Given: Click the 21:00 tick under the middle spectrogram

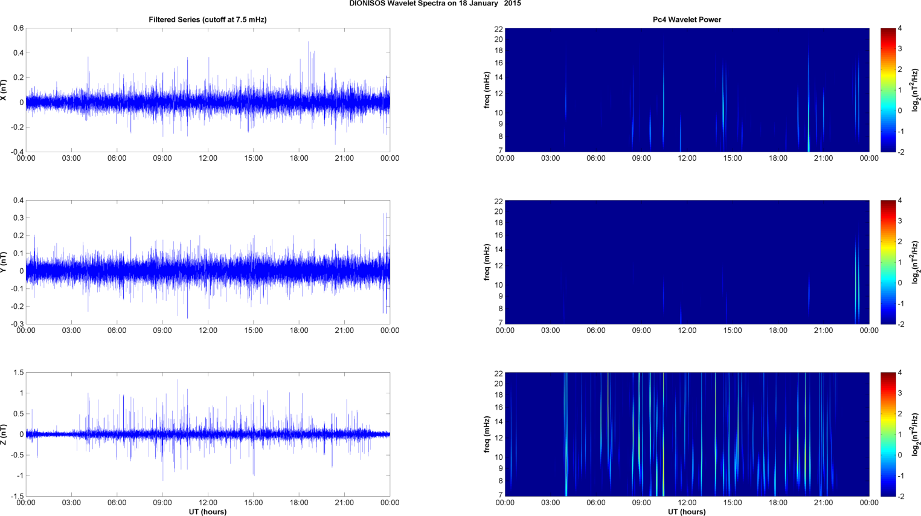Looking at the screenshot, I should [823, 331].
